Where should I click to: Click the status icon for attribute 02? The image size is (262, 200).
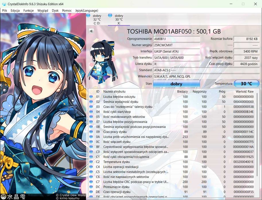click(x=91, y=102)
